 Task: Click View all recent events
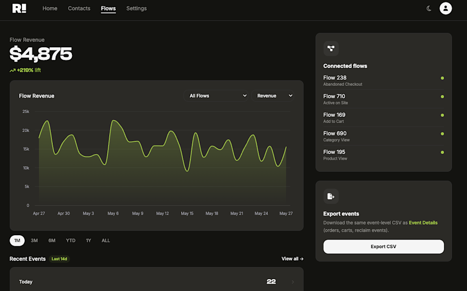293,259
